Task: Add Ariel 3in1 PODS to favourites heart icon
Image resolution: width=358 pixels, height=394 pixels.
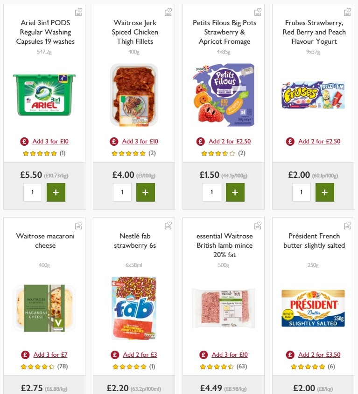Action: point(78,12)
